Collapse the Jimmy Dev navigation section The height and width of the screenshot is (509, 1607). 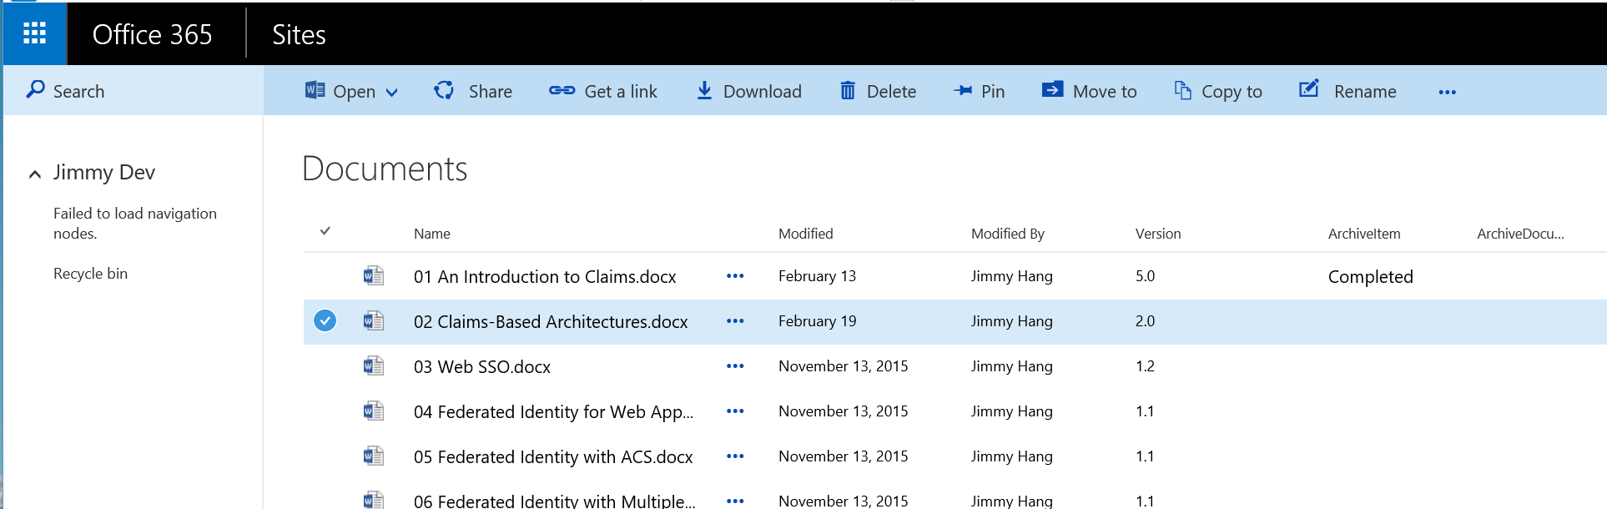click(x=35, y=174)
